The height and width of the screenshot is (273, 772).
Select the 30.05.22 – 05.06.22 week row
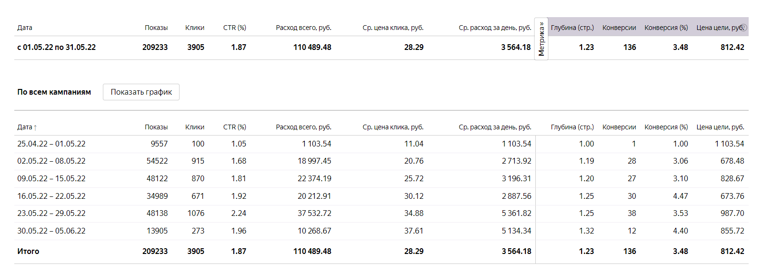[x=51, y=231]
